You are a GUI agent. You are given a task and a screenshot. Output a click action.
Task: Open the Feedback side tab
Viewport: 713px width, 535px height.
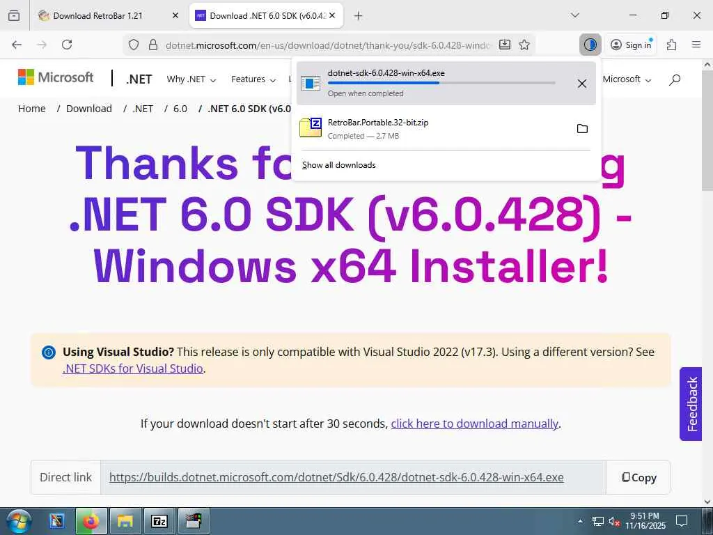(x=691, y=404)
